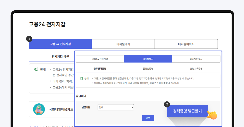Click the notice line starting 고용24 전자지갑을 통해
Screen dimensions: 244x127
click(x=144, y=78)
